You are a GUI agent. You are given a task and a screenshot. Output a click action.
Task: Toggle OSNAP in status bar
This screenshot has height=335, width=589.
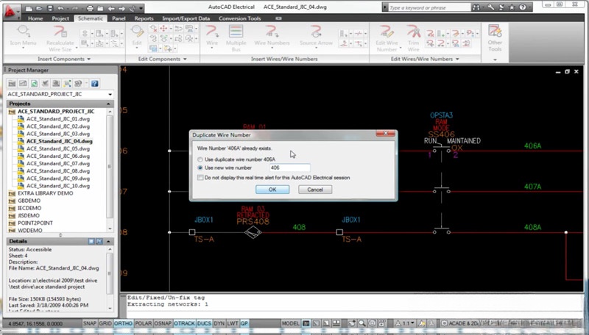[163, 323]
